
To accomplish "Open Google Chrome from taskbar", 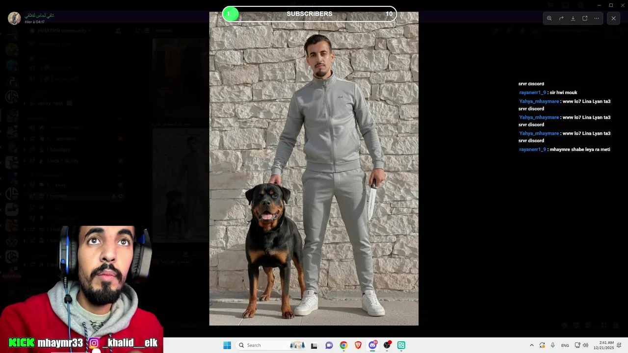I will point(343,345).
